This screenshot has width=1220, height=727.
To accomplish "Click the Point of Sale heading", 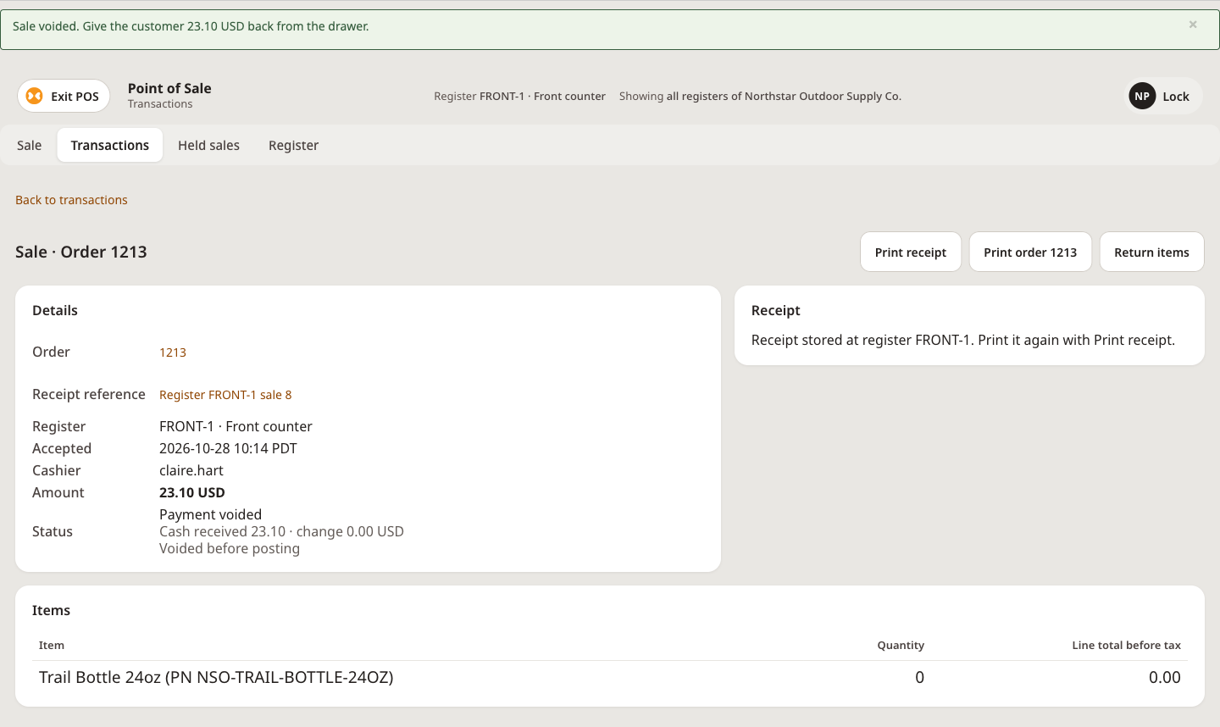I will click(x=169, y=88).
